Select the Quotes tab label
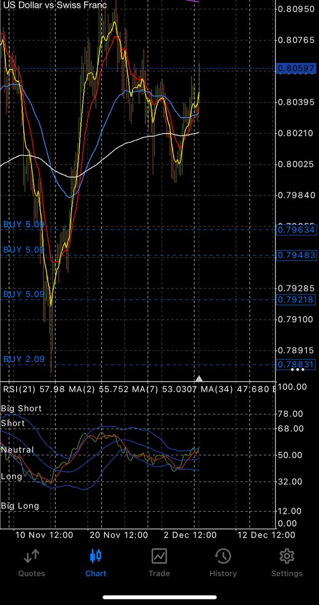The image size is (319, 605). [31, 573]
